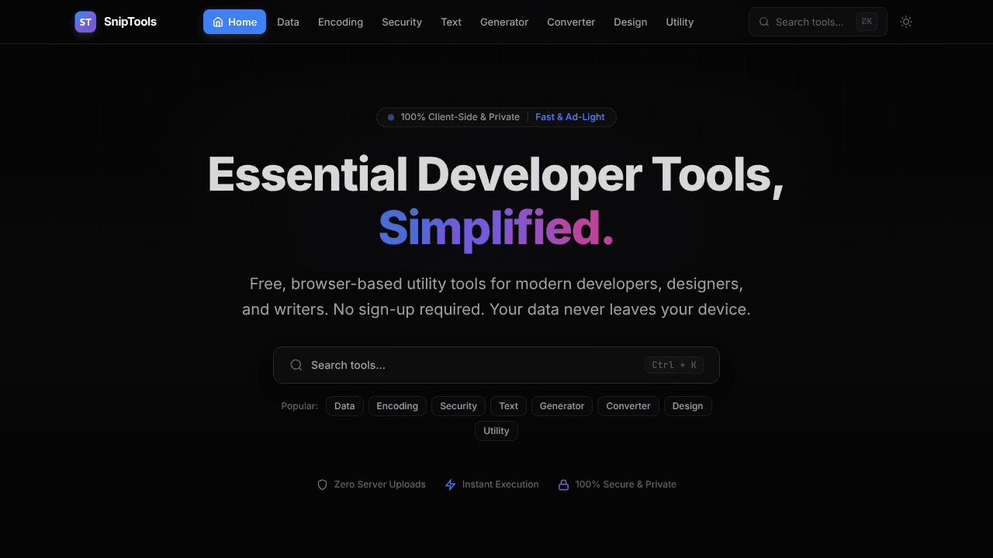Select the Text popular tag

[509, 406]
